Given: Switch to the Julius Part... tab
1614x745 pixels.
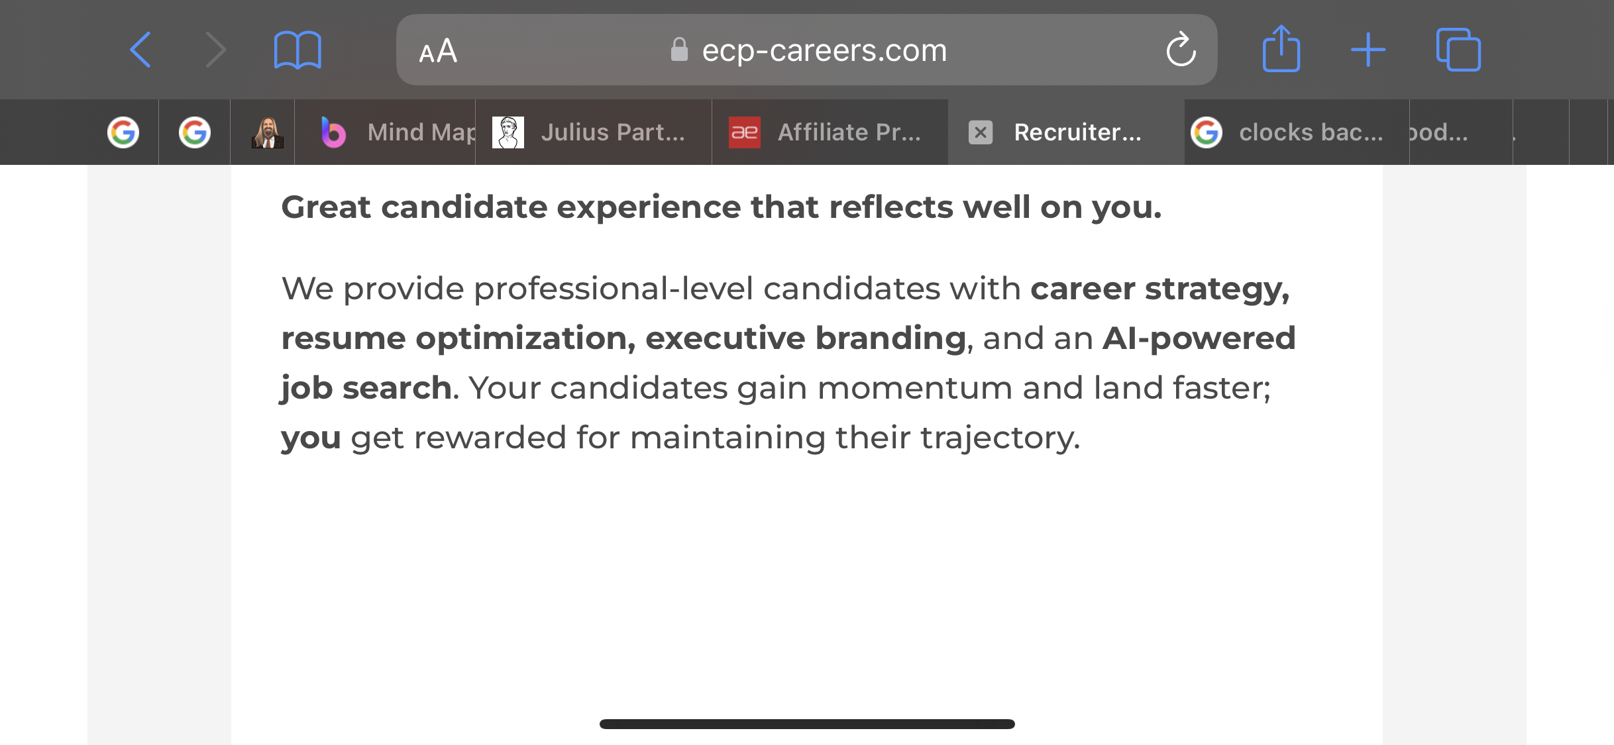Looking at the screenshot, I should tap(594, 132).
